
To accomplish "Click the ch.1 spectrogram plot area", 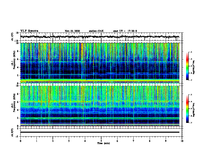I will (x=100, y=63).
